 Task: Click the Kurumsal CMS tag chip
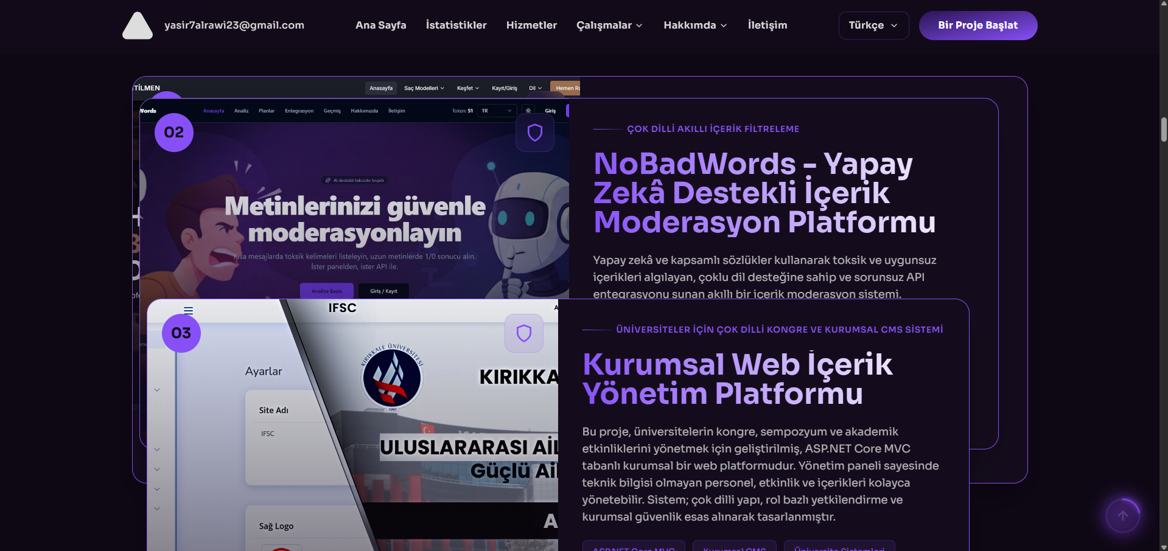click(735, 546)
